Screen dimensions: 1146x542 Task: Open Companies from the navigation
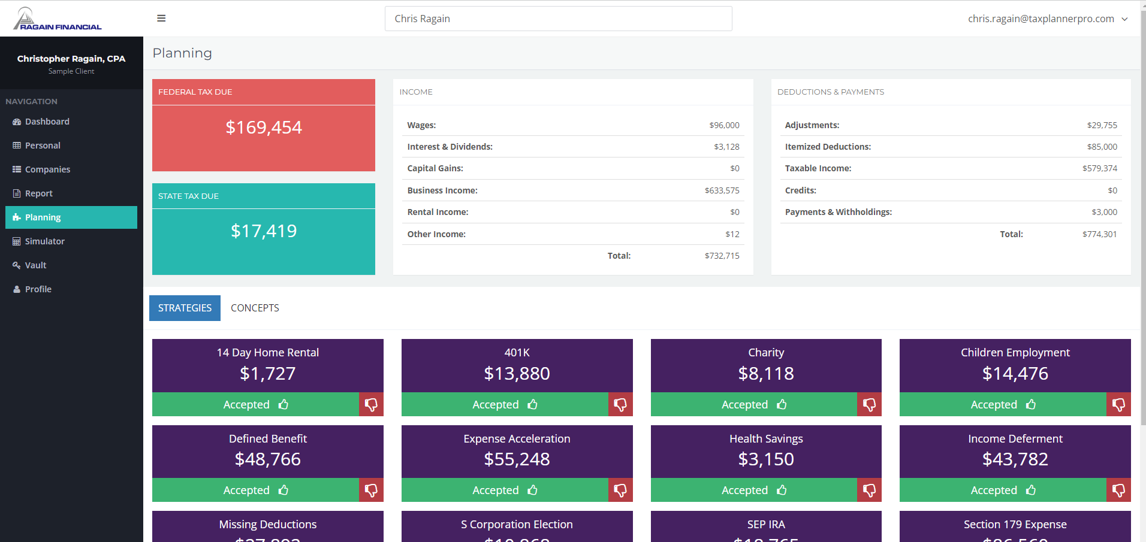pos(71,169)
